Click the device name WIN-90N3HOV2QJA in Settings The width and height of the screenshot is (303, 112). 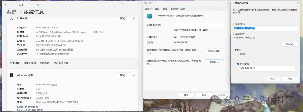tap(47, 28)
